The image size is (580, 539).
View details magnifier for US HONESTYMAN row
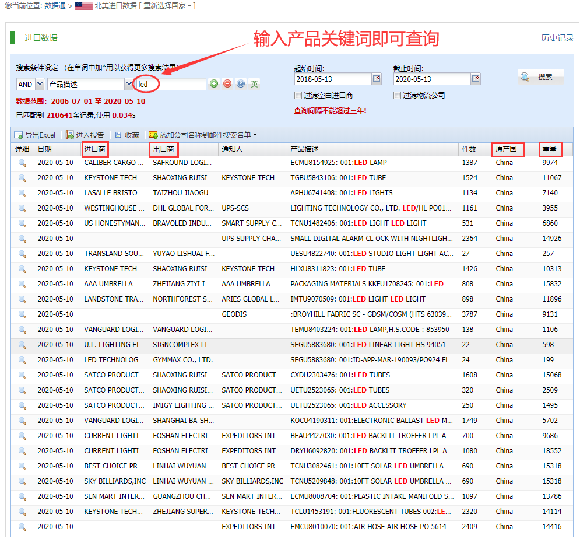(x=23, y=223)
